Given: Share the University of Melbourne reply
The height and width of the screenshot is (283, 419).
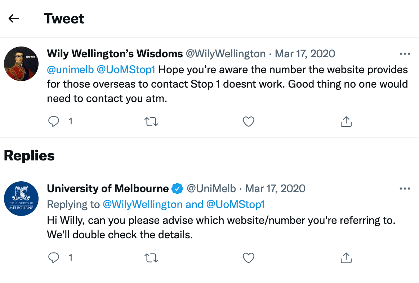Looking at the screenshot, I should [x=346, y=258].
